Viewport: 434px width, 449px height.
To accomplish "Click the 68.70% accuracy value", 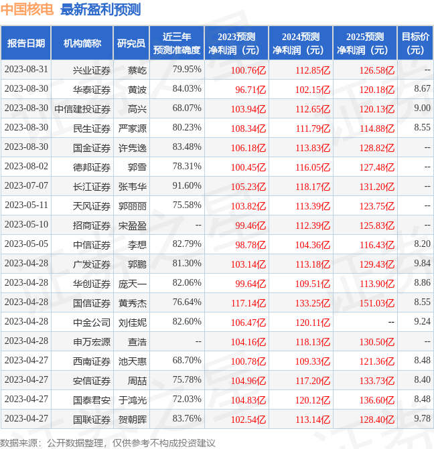I will click(187, 361).
